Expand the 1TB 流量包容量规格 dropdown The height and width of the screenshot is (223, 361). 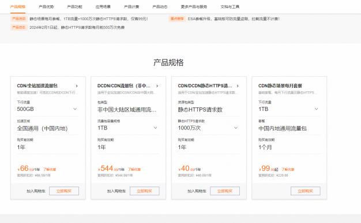[x=155, y=128]
